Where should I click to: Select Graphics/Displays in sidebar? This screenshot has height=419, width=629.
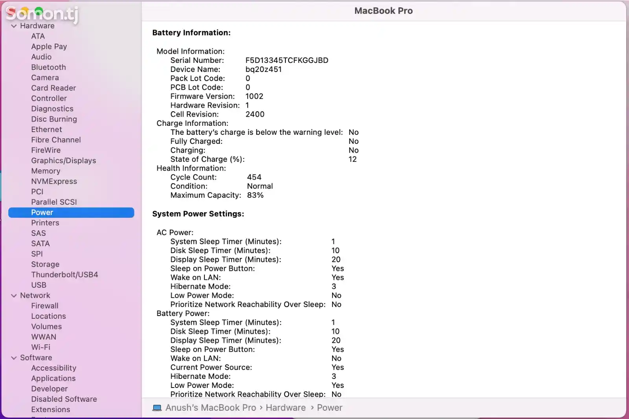coord(63,161)
